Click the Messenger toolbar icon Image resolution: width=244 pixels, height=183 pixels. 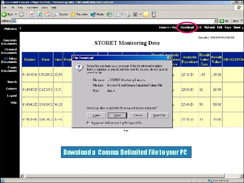(154, 14)
